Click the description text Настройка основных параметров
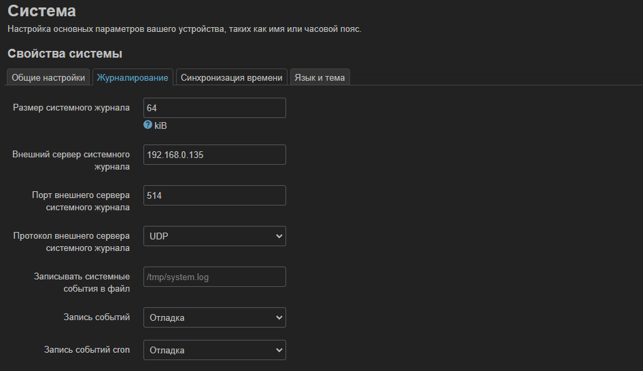The height and width of the screenshot is (371, 643). coord(184,29)
